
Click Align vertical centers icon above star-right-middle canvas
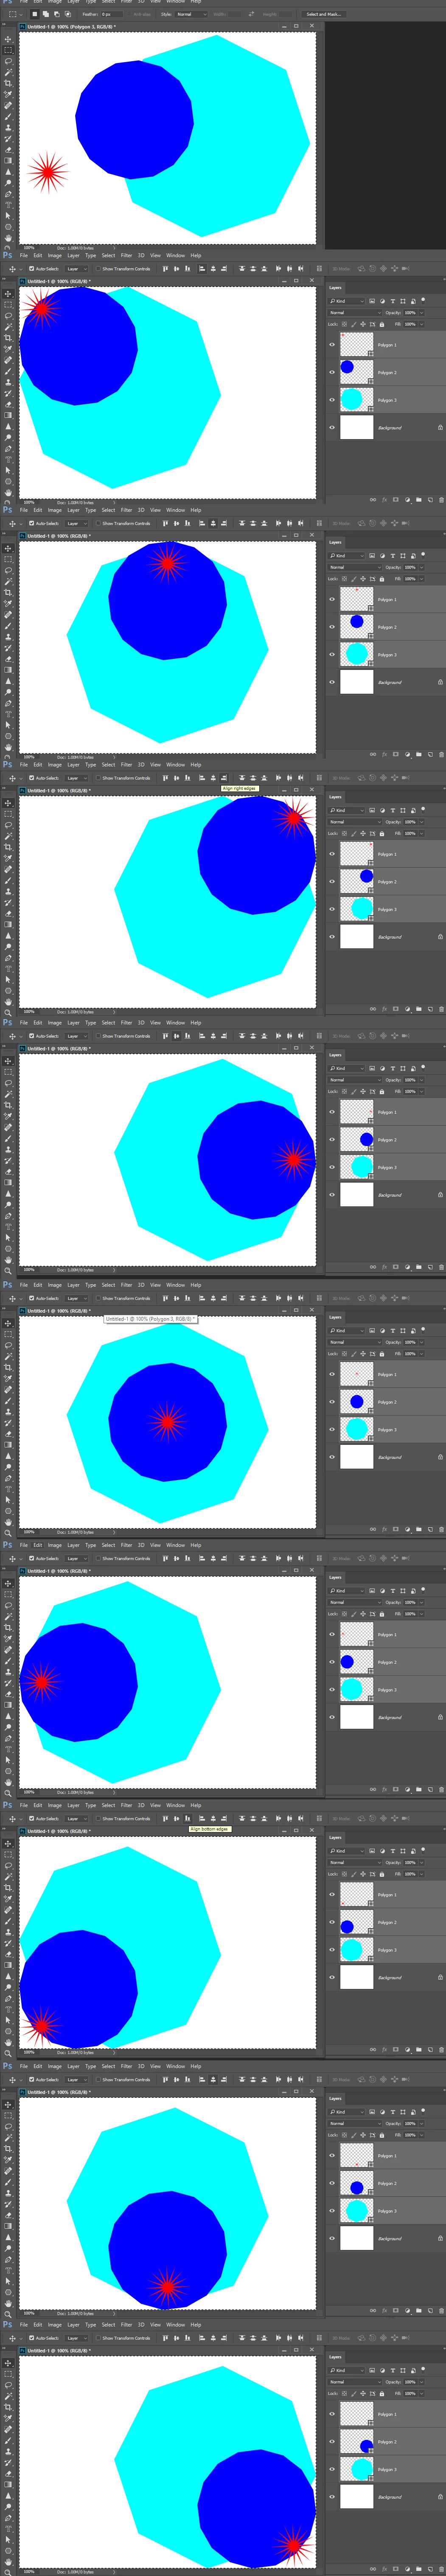pos(177,1036)
